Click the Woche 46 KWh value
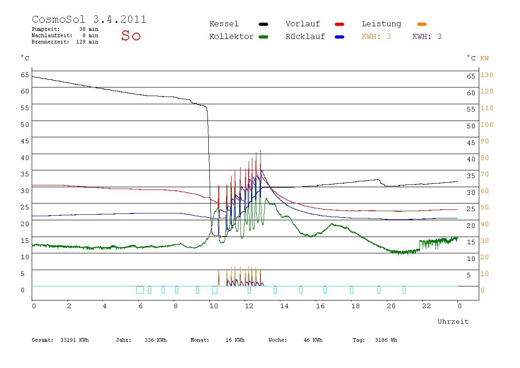 295,340
